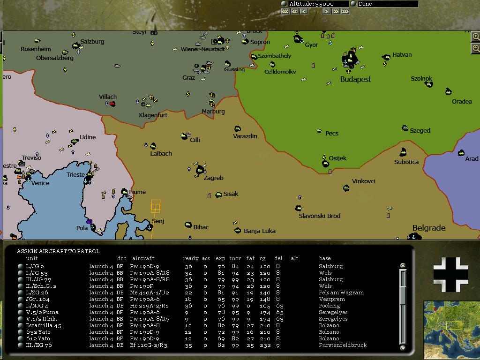Select the I./NJG 4 unit radio button

(x=21, y=306)
